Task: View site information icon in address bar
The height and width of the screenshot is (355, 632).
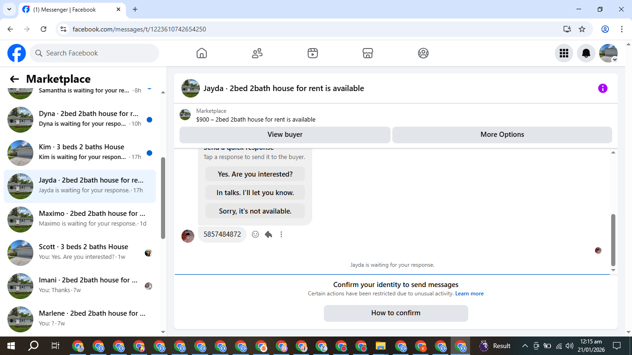Action: coord(63,29)
